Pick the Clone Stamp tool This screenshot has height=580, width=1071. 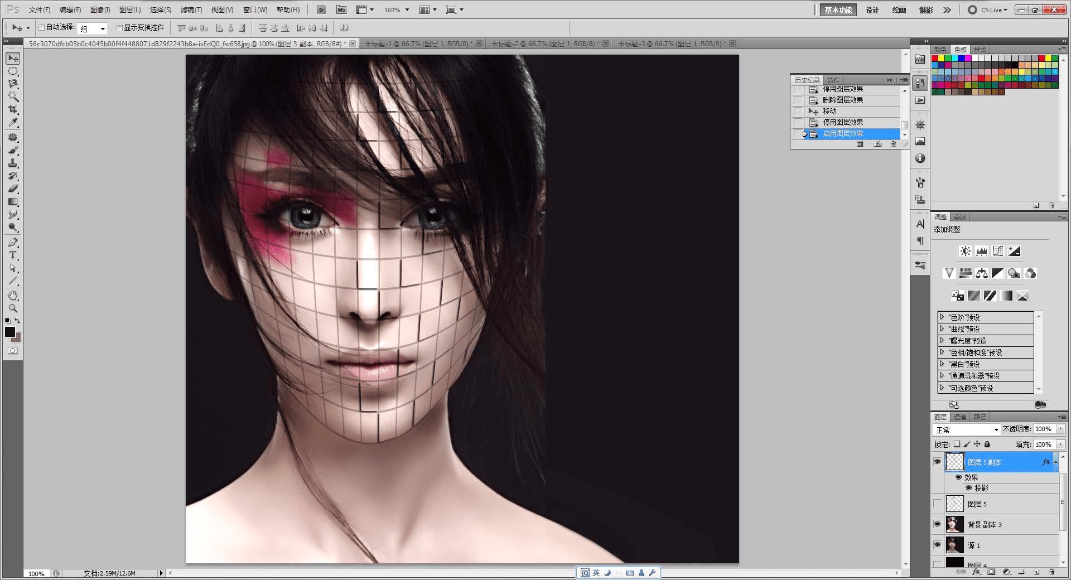point(13,163)
